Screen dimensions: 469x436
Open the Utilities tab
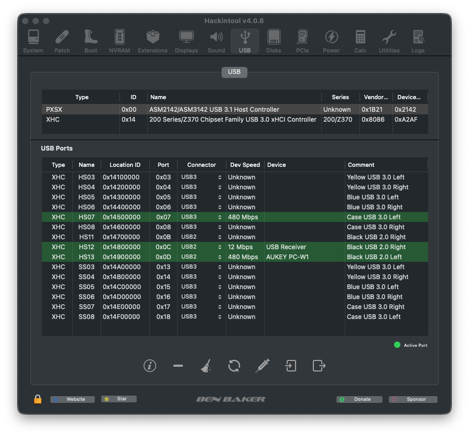coord(389,41)
